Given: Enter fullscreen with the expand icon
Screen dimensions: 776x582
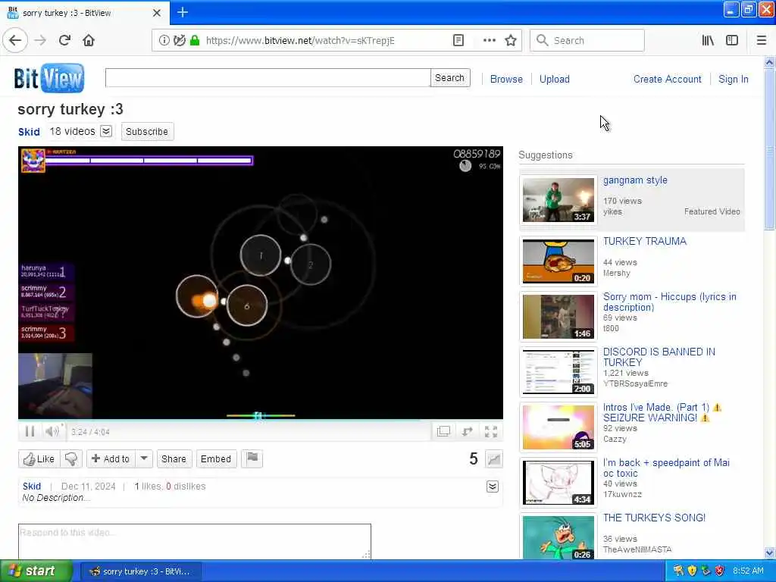Looking at the screenshot, I should 491,431.
